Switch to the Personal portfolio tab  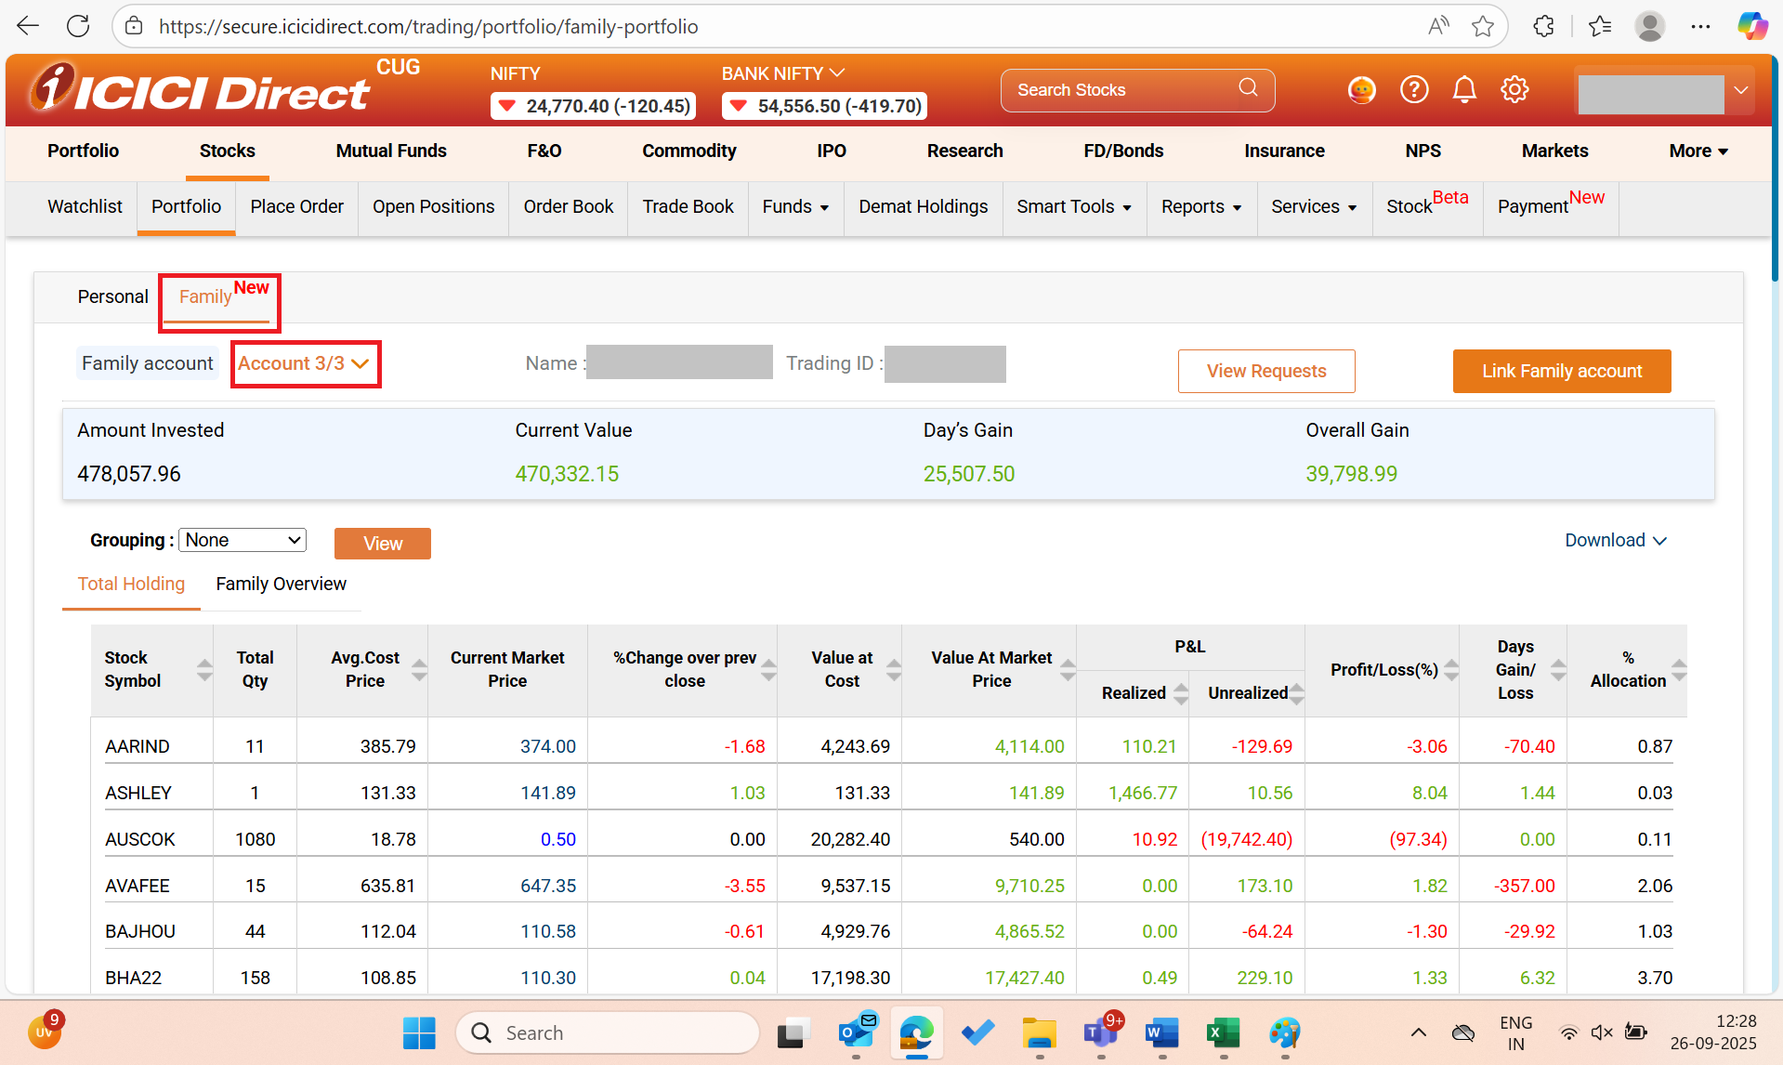pyautogui.click(x=112, y=296)
